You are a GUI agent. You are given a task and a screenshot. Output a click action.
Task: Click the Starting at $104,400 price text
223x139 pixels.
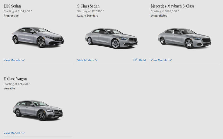click(x=18, y=11)
